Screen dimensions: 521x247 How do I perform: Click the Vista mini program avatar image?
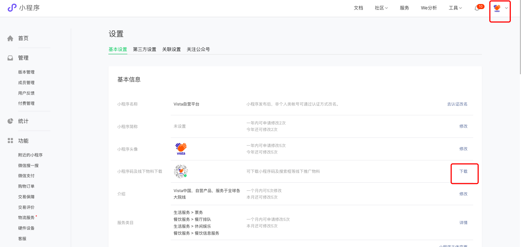click(181, 149)
